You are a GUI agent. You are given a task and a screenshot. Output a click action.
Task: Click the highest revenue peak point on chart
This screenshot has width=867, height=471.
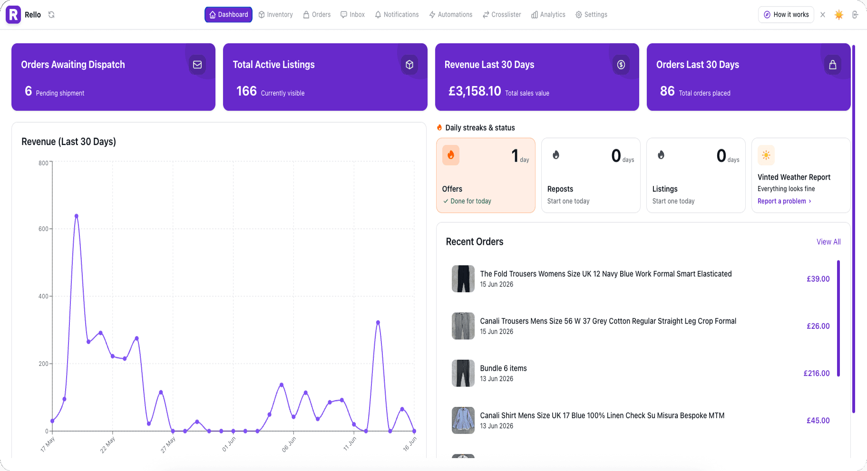[x=76, y=216]
